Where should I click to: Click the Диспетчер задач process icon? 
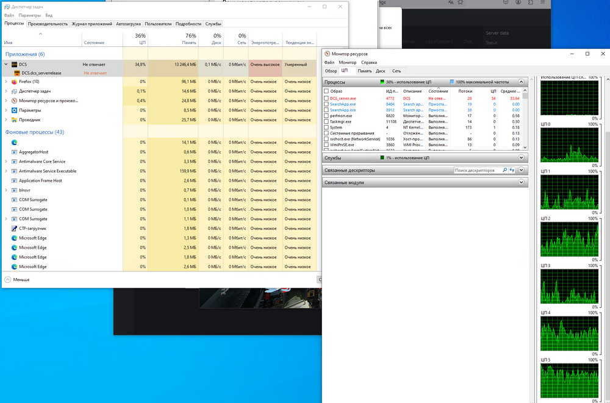14,91
